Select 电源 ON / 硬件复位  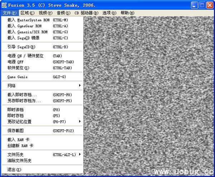(x=42, y=56)
